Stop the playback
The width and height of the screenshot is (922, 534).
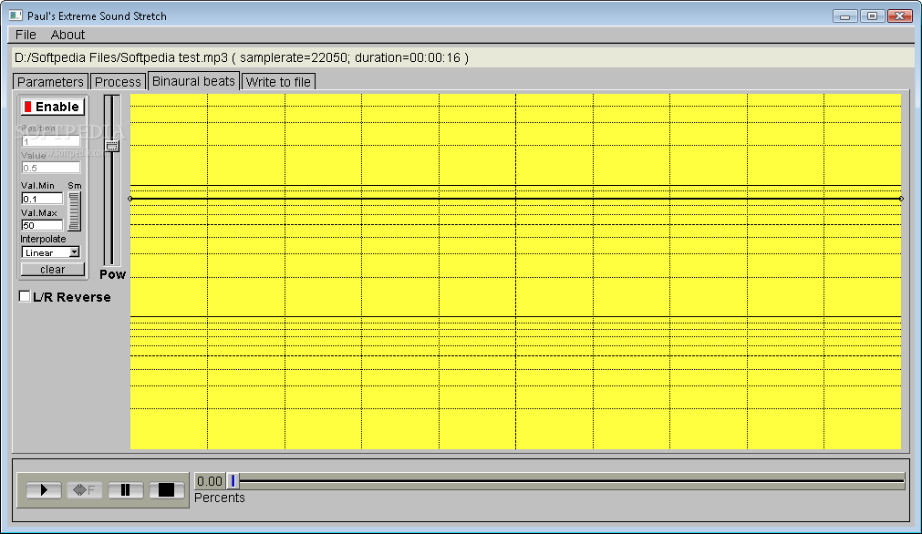166,490
